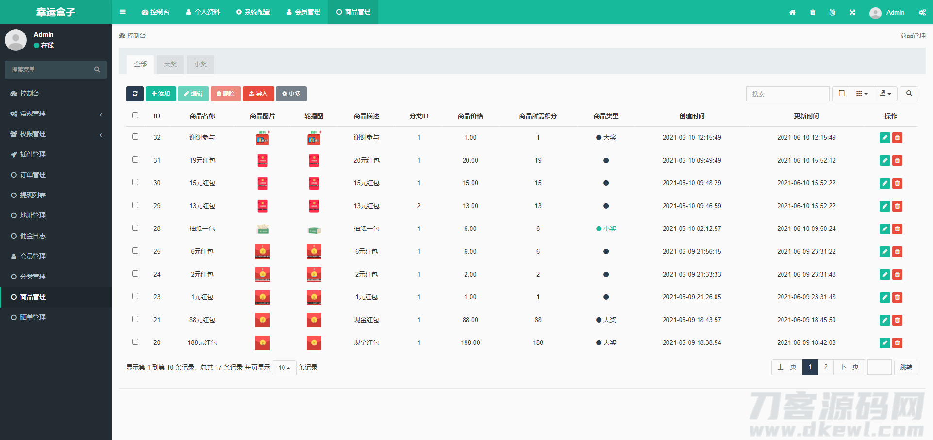The width and height of the screenshot is (933, 440).
Task: Open the columns grid dropdown
Action: pyautogui.click(x=862, y=94)
